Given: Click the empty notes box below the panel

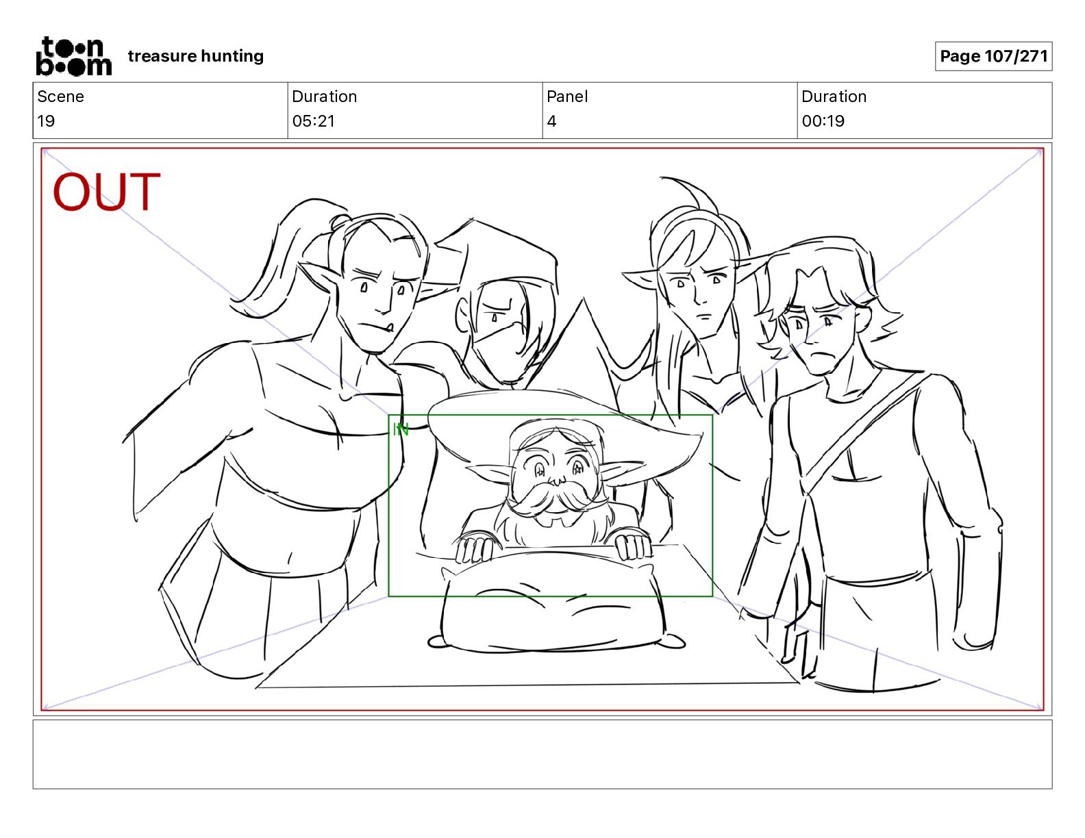Looking at the screenshot, I should (x=542, y=754).
